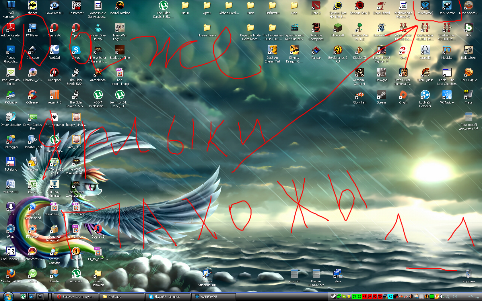482x301 pixels.
Task: Open the Дом desktop shortcut
Action: (338, 276)
